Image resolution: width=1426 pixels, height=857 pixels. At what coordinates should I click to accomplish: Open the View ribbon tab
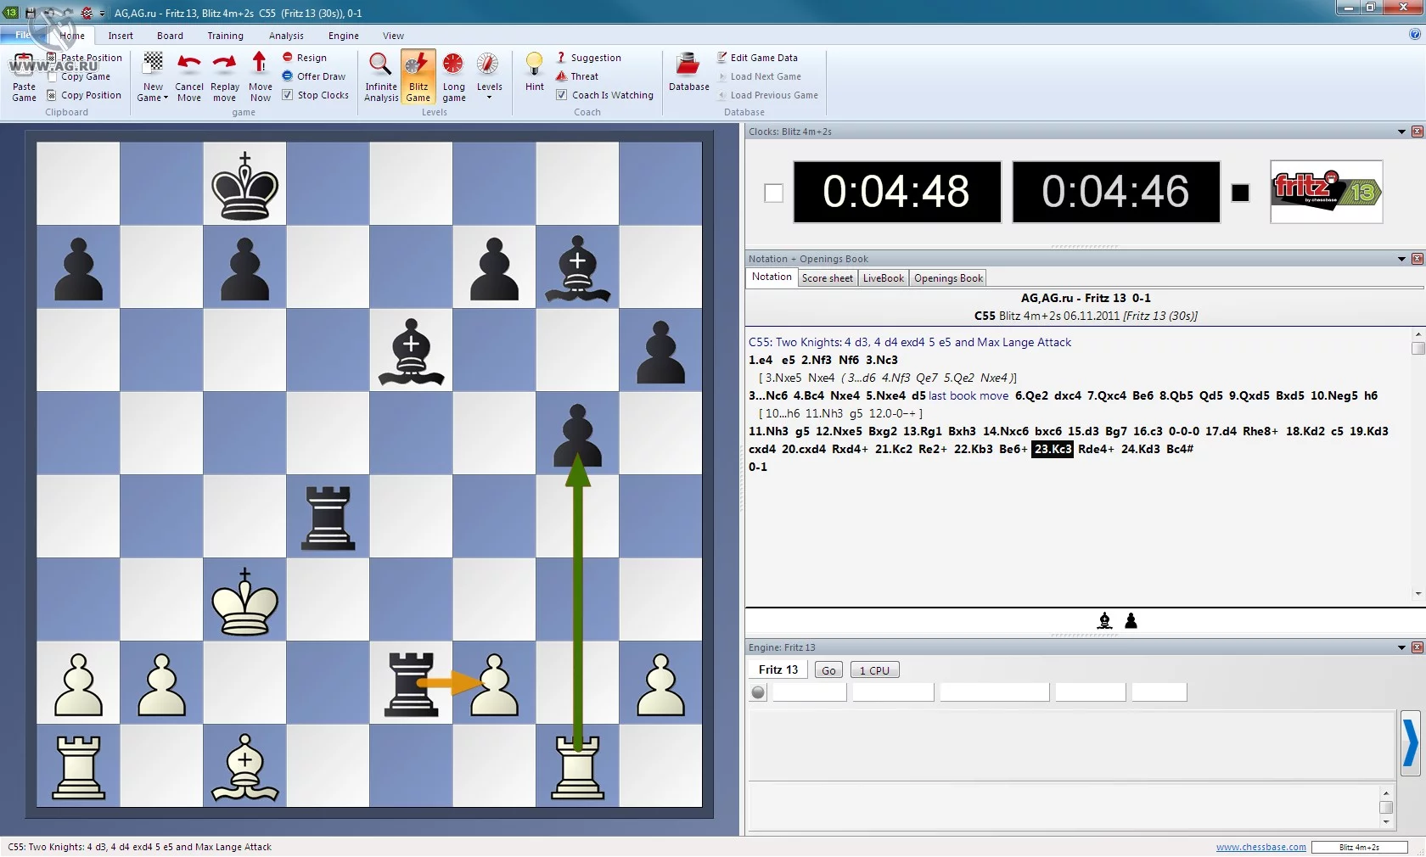pyautogui.click(x=393, y=36)
